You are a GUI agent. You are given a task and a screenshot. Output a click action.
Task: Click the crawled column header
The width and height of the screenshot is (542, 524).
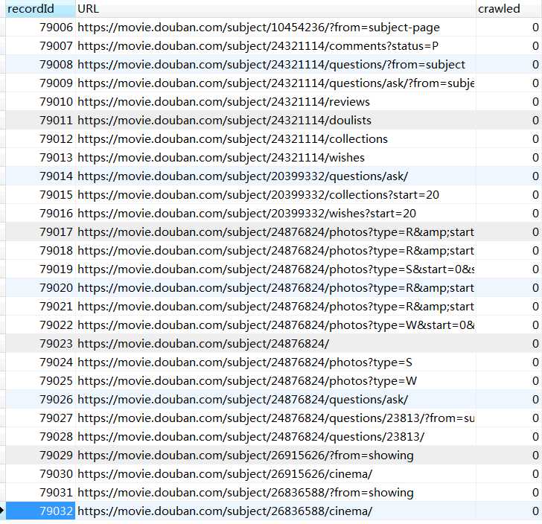click(508, 9)
